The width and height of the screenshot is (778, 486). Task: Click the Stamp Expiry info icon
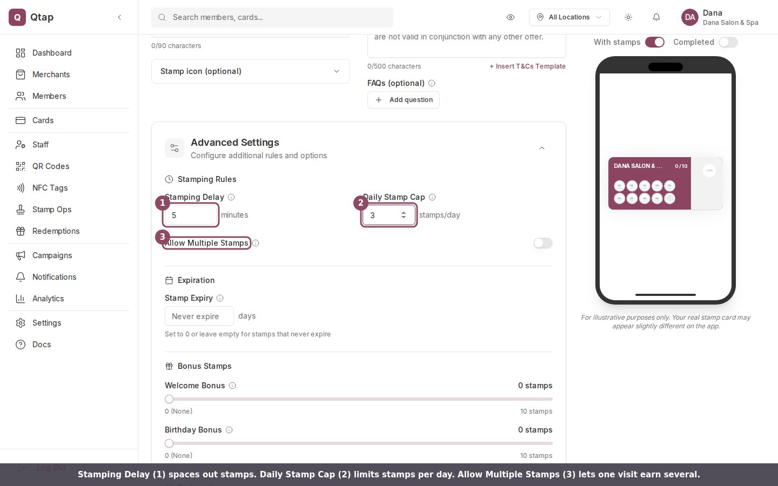[220, 298]
